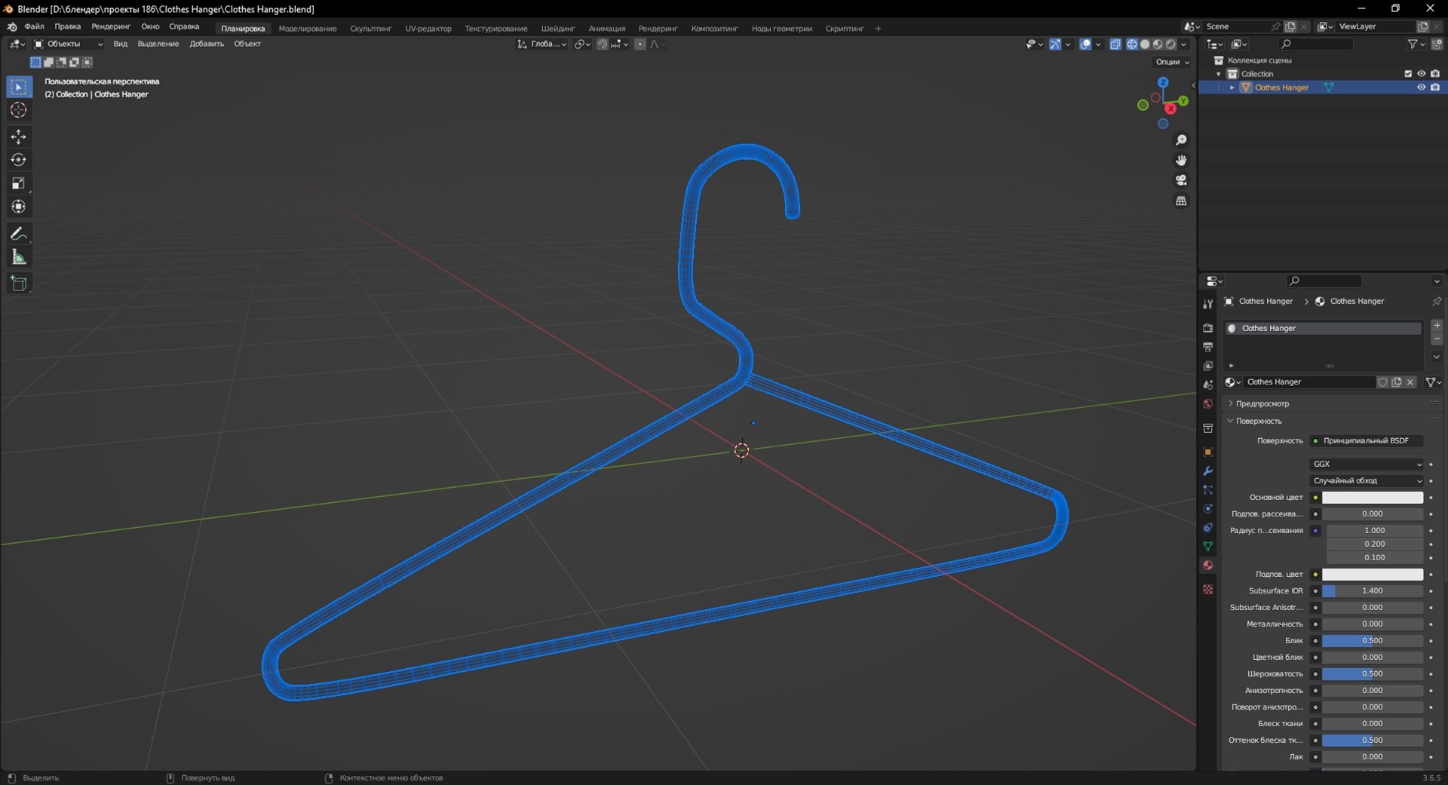Activate the Move tool

(x=19, y=136)
